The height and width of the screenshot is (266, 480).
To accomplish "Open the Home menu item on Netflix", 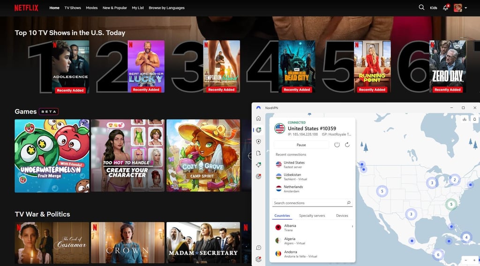I will click(54, 8).
